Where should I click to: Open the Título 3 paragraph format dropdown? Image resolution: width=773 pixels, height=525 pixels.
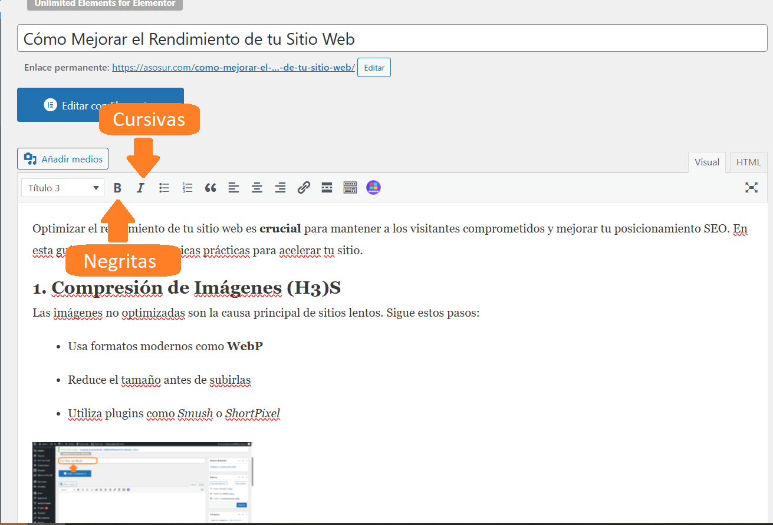(63, 188)
